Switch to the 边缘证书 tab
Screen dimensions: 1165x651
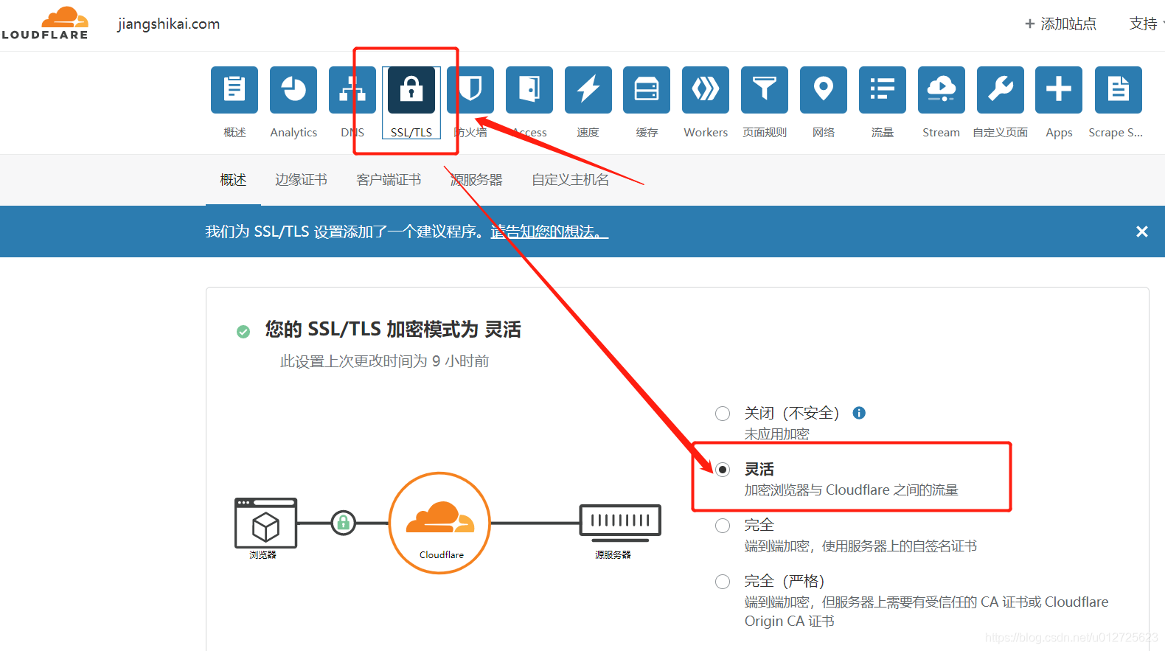point(301,180)
